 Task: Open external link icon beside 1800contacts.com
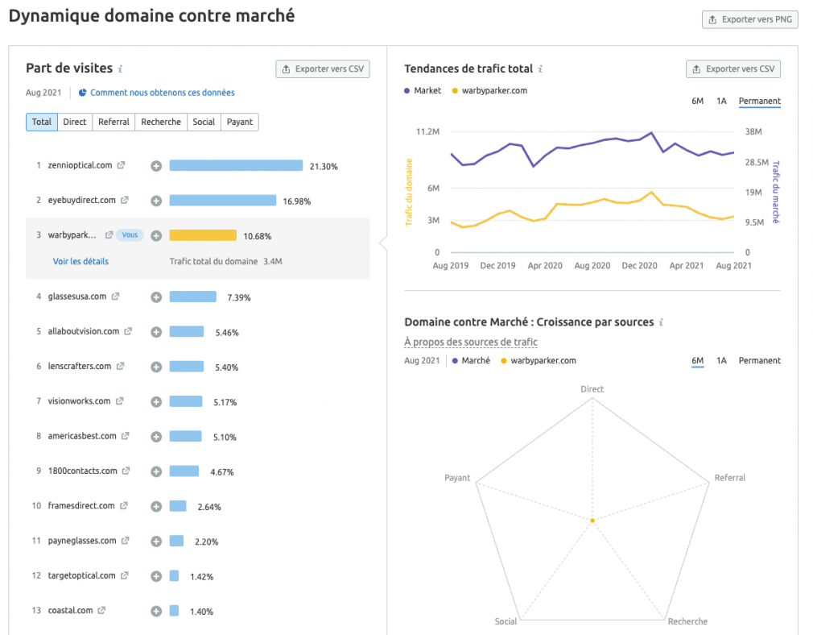click(x=126, y=471)
